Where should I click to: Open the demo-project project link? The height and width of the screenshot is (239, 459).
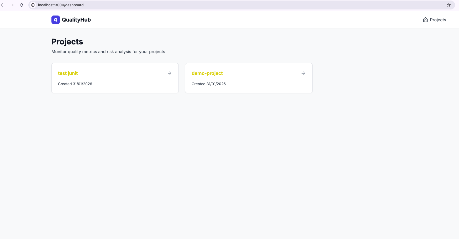[207, 73]
